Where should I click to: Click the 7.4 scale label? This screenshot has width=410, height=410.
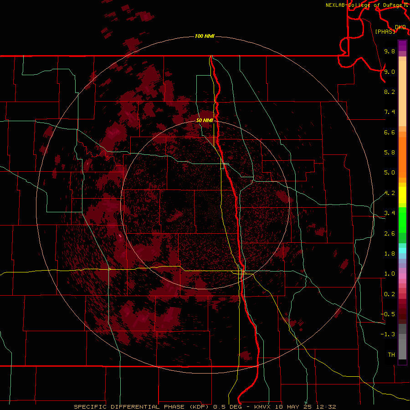389,112
